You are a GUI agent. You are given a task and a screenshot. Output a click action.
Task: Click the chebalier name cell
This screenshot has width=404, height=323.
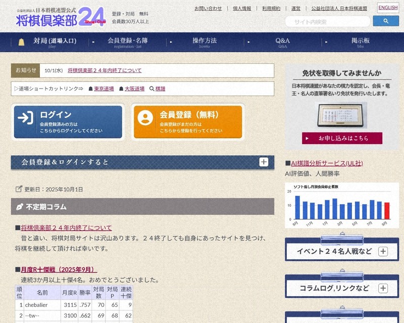point(42,305)
